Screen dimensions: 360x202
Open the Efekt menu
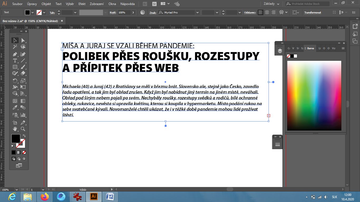click(82, 4)
